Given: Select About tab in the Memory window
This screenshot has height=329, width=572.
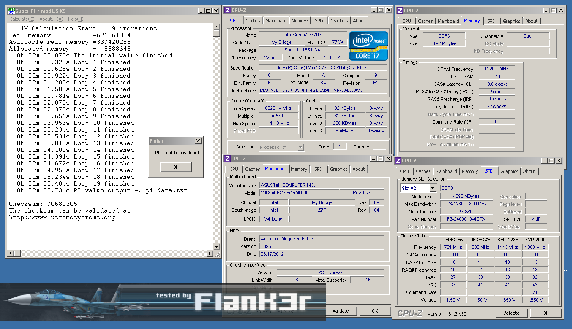Looking at the screenshot, I should [531, 21].
